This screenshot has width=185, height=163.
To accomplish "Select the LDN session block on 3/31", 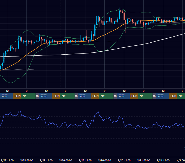I will [x=173, y=96].
